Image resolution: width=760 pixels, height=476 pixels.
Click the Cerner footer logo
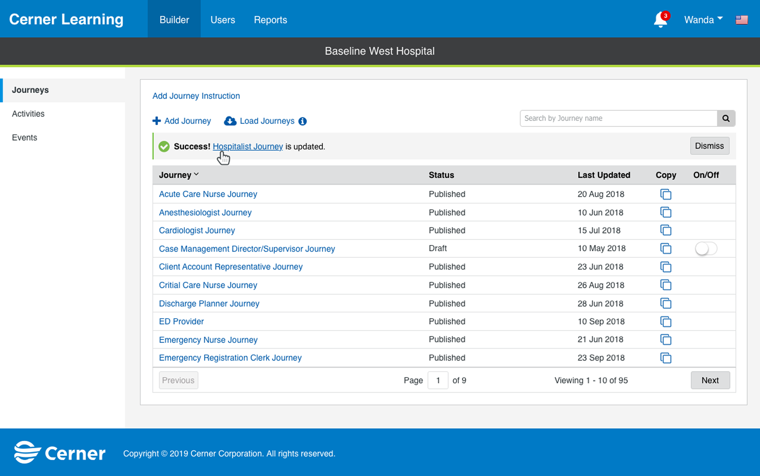tap(60, 453)
